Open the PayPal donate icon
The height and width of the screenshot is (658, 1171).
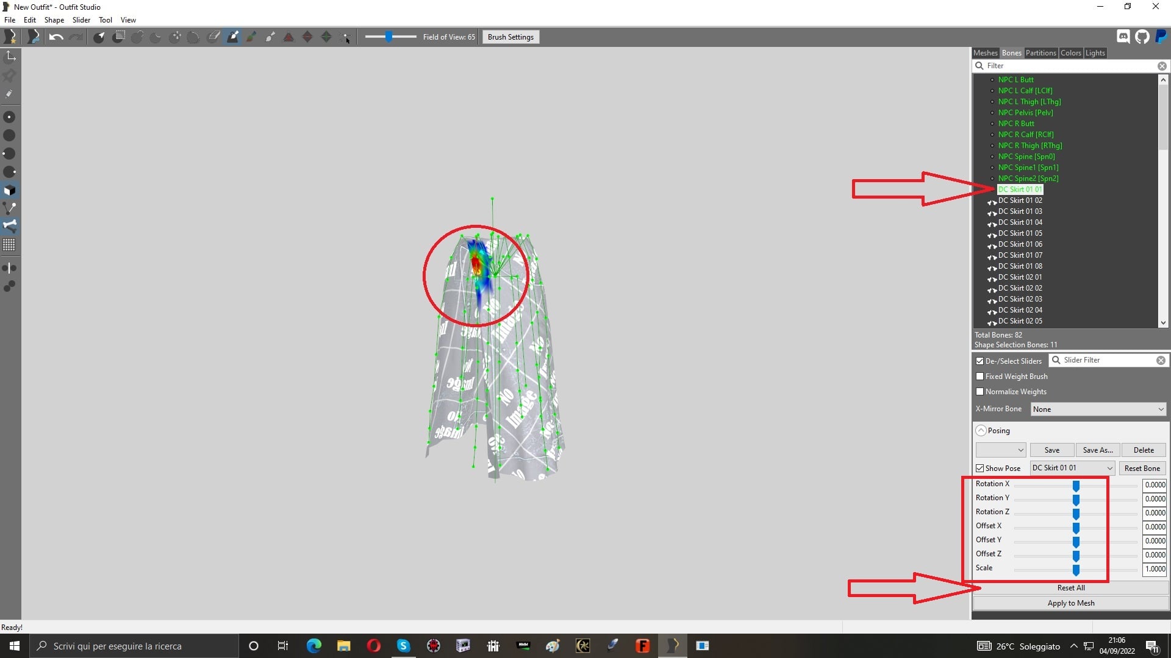click(1161, 37)
